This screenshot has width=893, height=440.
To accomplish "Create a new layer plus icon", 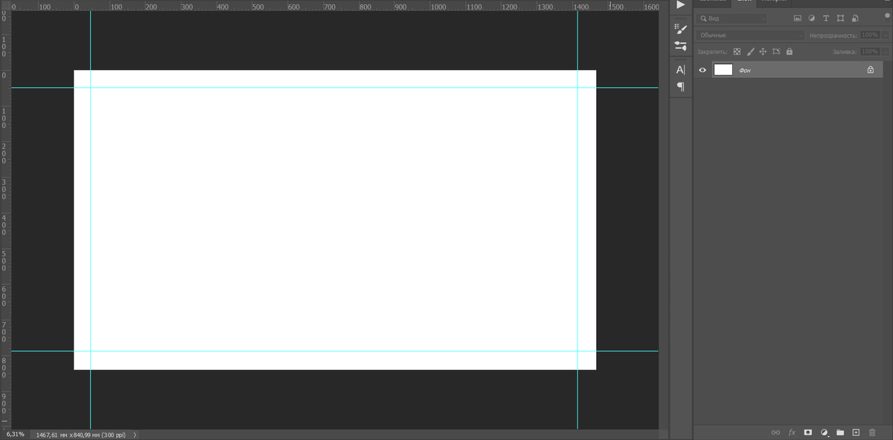I will (856, 432).
